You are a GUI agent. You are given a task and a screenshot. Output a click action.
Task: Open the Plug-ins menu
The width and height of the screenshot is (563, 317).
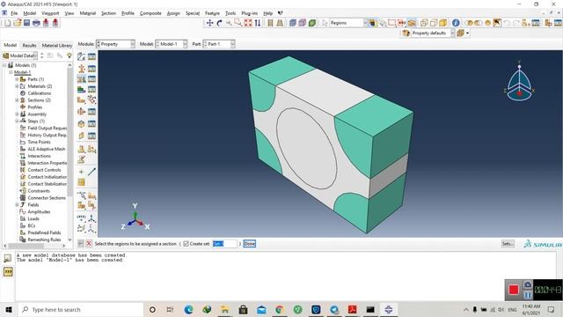tap(250, 13)
